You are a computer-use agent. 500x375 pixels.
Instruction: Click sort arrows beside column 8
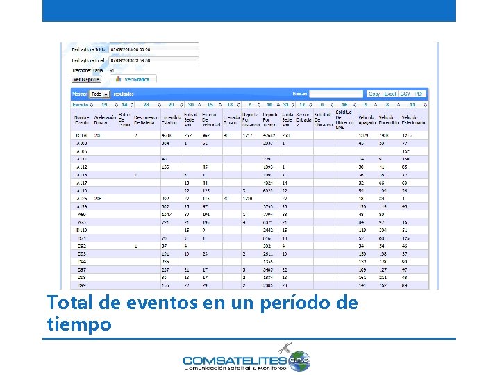point(399,105)
